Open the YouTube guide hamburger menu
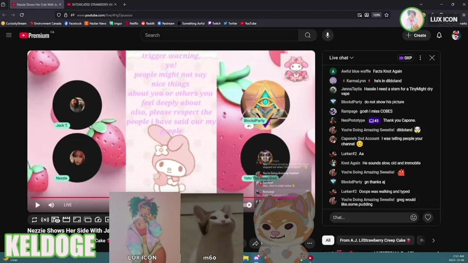 [x=9, y=35]
